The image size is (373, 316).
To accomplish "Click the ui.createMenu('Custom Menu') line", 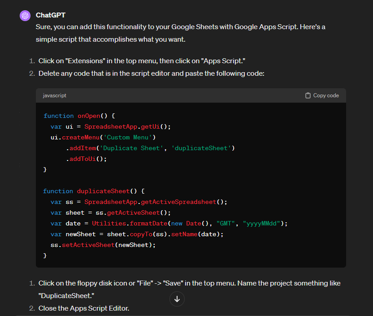I will pyautogui.click(x=103, y=138).
